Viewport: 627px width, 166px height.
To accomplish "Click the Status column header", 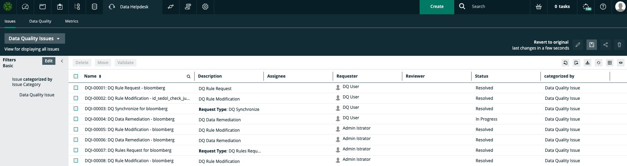I will click(482, 76).
